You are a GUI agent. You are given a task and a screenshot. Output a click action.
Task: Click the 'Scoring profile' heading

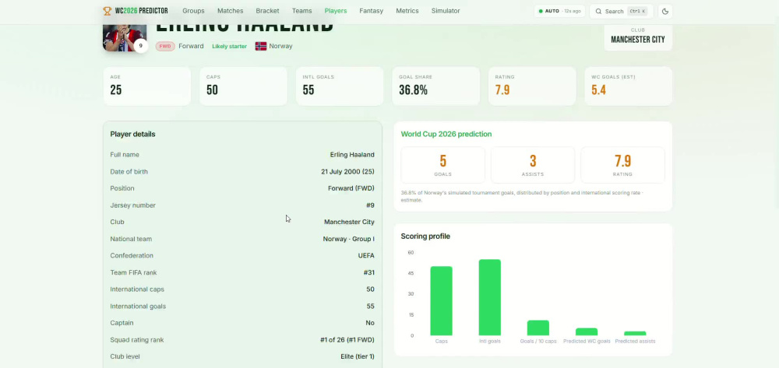click(x=425, y=236)
